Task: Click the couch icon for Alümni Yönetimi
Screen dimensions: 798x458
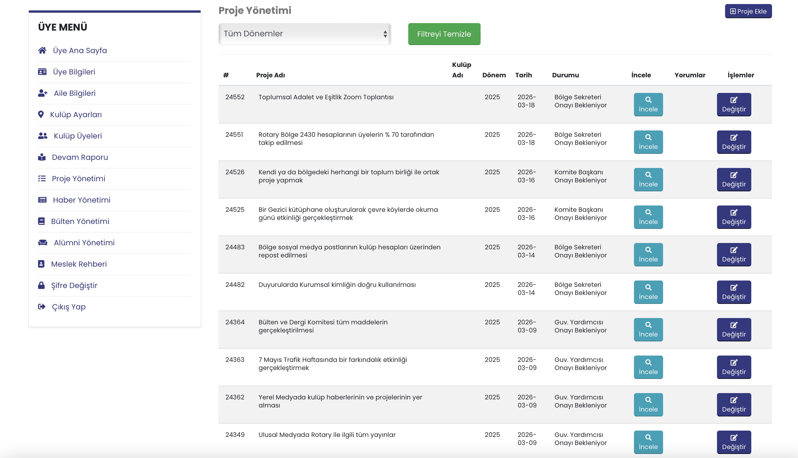Action: point(43,242)
